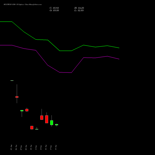155x155 pixels.
Task: Click the green upper band line
Action: pyautogui.click(x=60, y=51)
